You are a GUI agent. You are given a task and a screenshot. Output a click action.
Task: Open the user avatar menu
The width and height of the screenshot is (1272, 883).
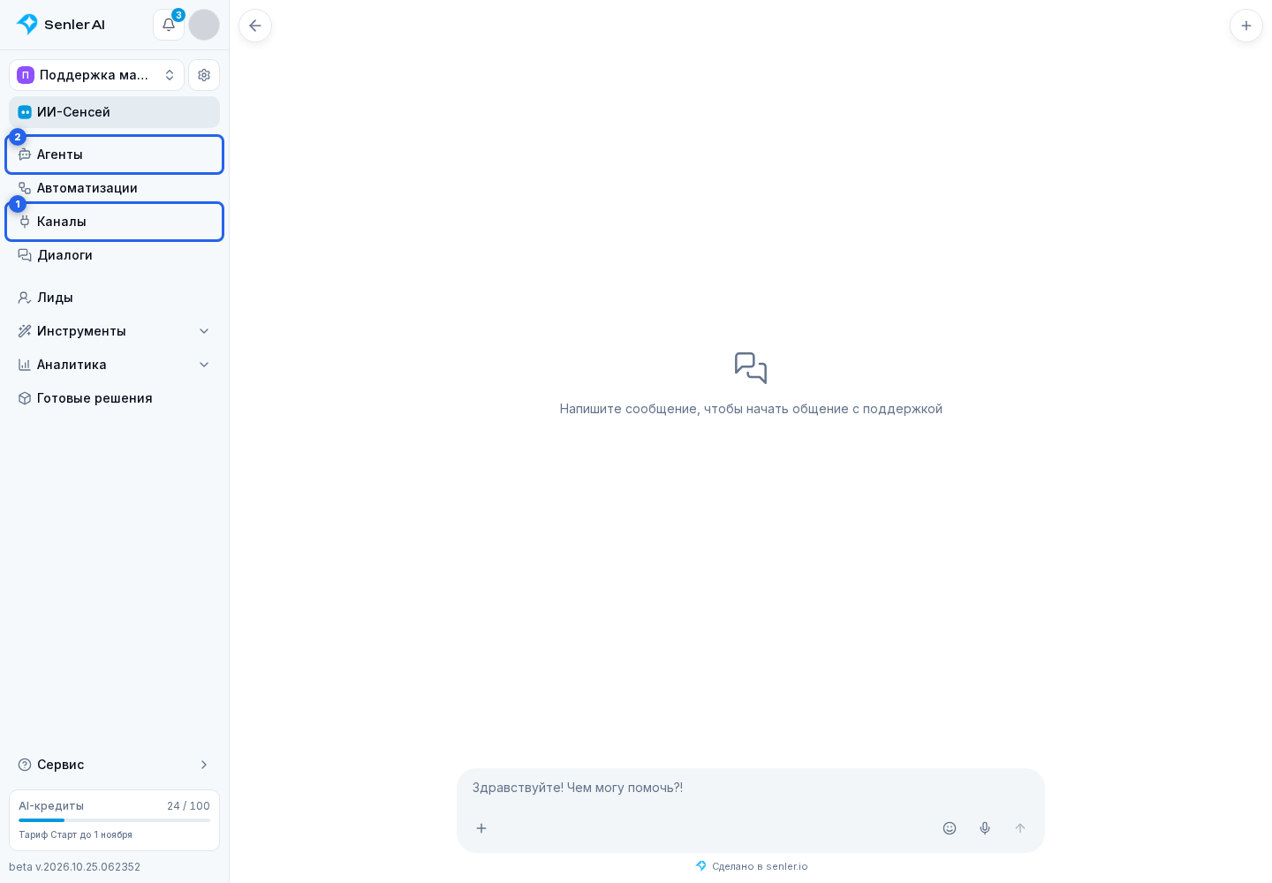click(x=204, y=25)
